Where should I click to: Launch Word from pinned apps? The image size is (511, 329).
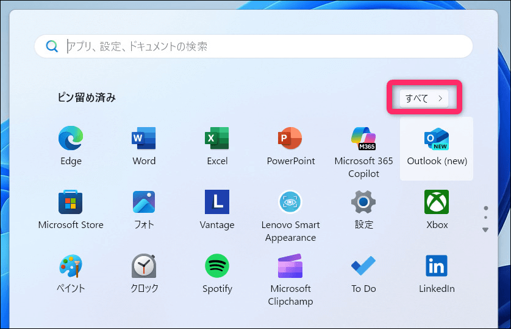(x=144, y=139)
